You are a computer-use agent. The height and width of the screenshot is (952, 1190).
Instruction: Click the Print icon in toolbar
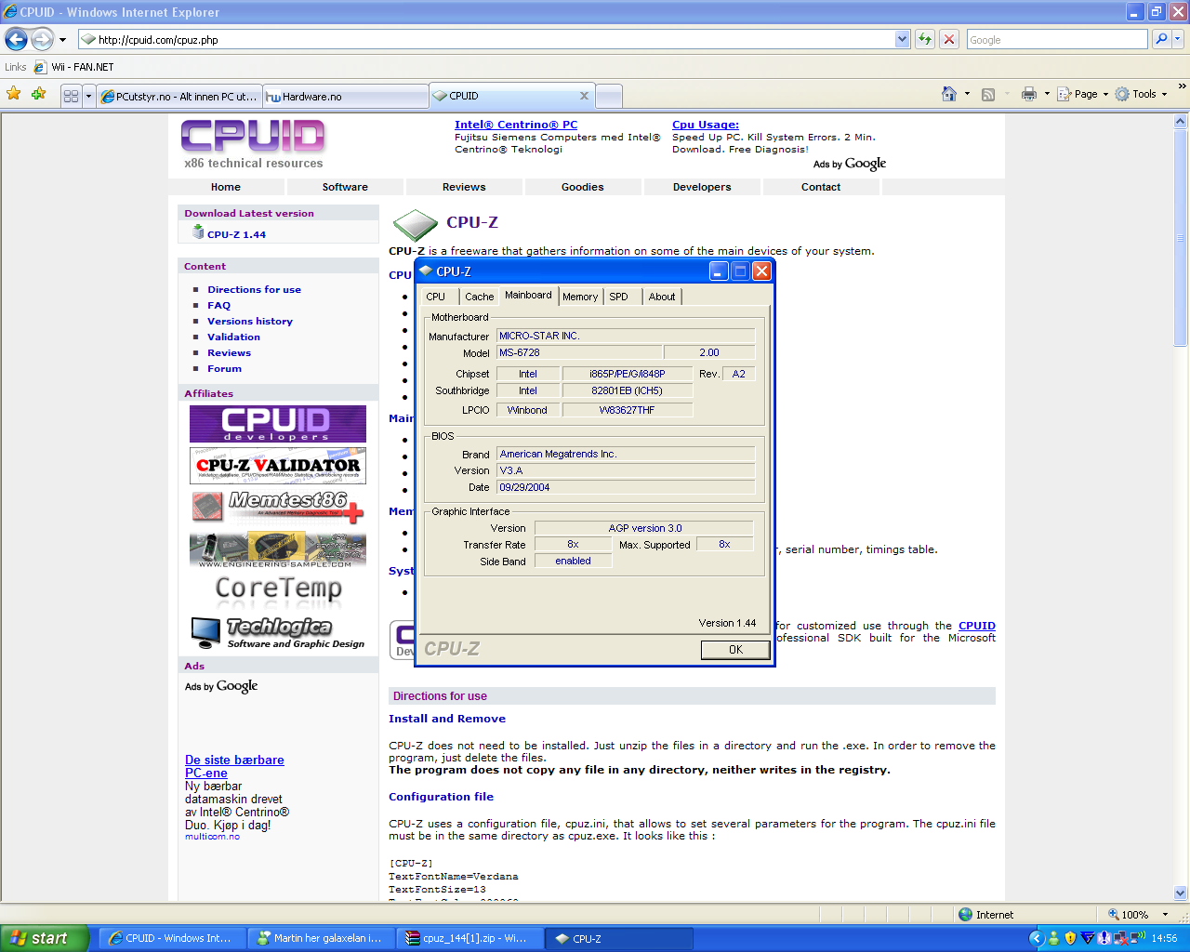1028,94
